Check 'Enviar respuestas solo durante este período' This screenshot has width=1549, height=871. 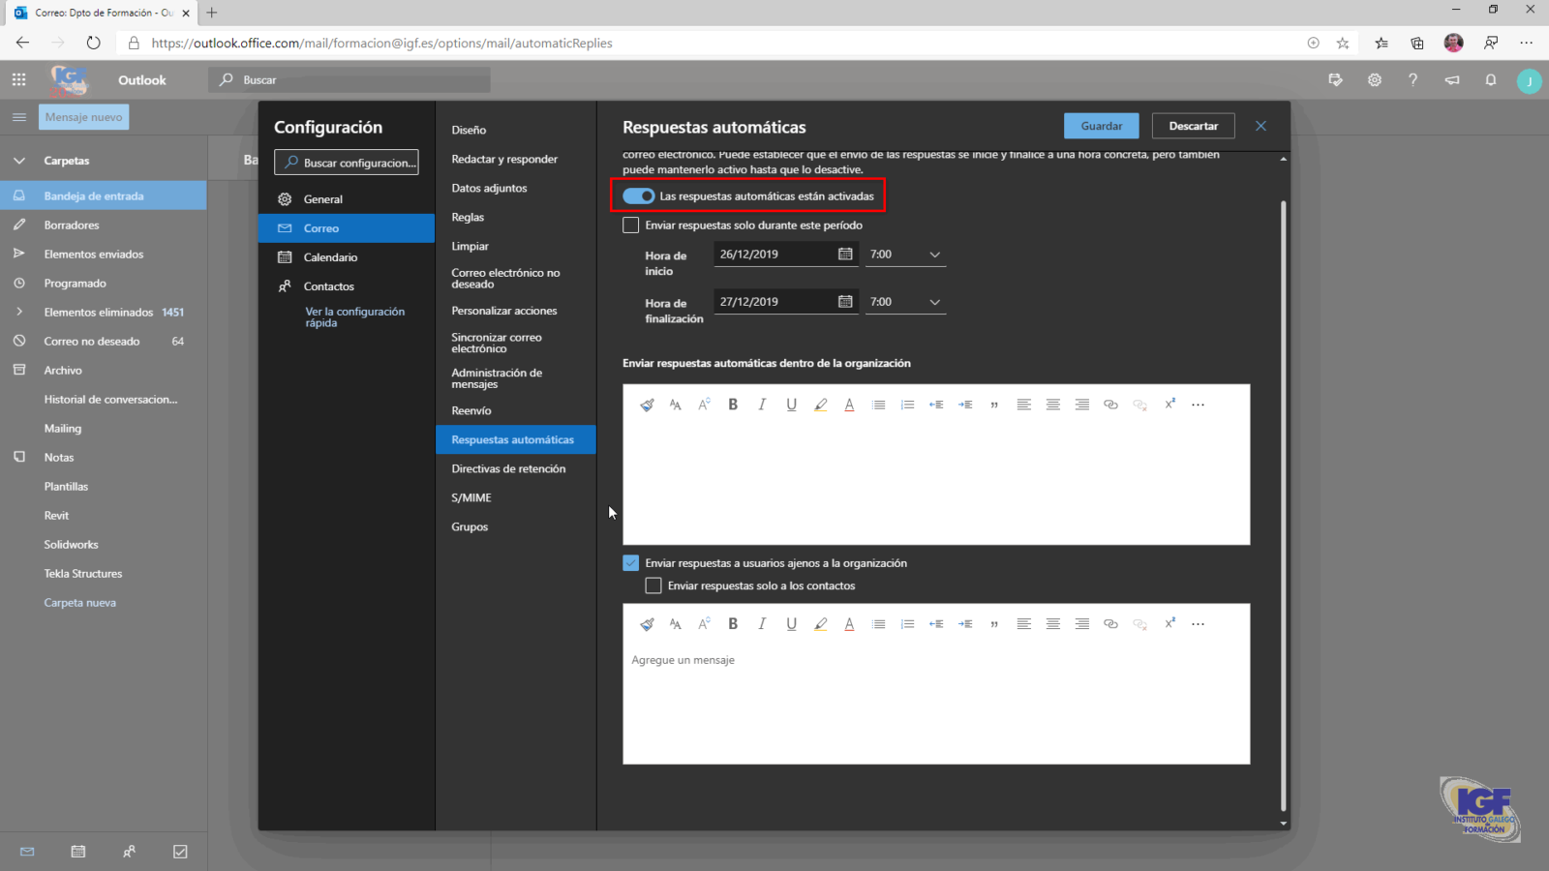pos(631,225)
